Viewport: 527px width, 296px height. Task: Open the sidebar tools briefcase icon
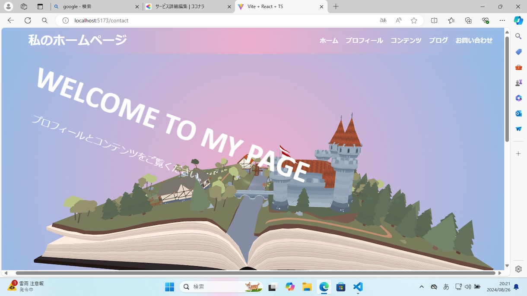[518, 67]
